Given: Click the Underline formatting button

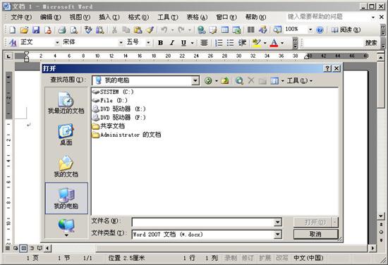Looking at the screenshot, I should pyautogui.click(x=183, y=43).
